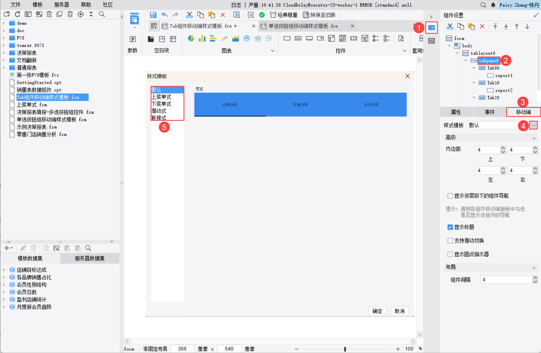This screenshot has height=353, width=541.
Task: Uncheck the 显示标题 checkbox
Action: pyautogui.click(x=450, y=227)
